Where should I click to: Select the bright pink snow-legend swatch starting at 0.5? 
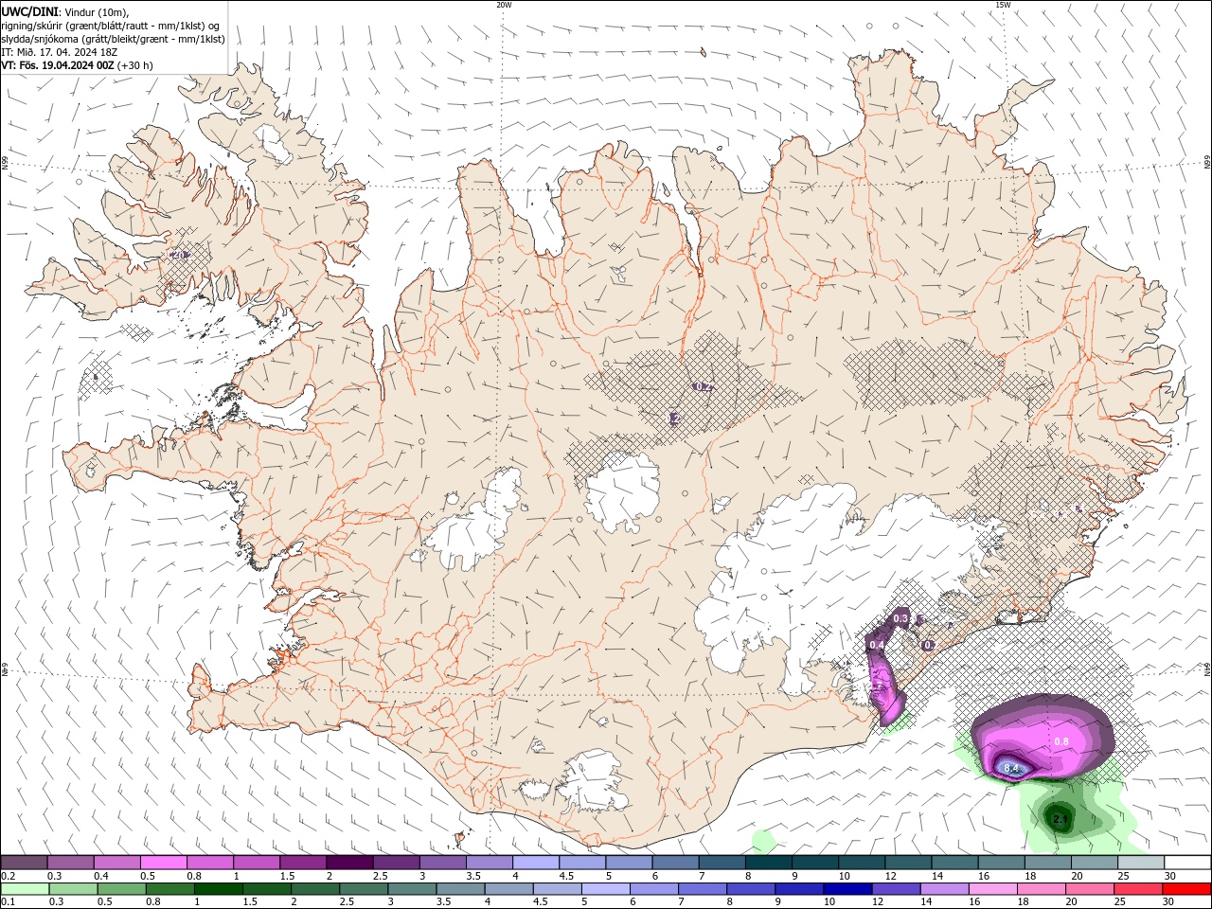pos(163,863)
